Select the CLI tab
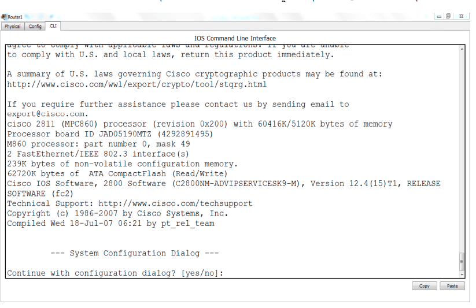Viewport: 476px width, 308px height. tap(53, 26)
